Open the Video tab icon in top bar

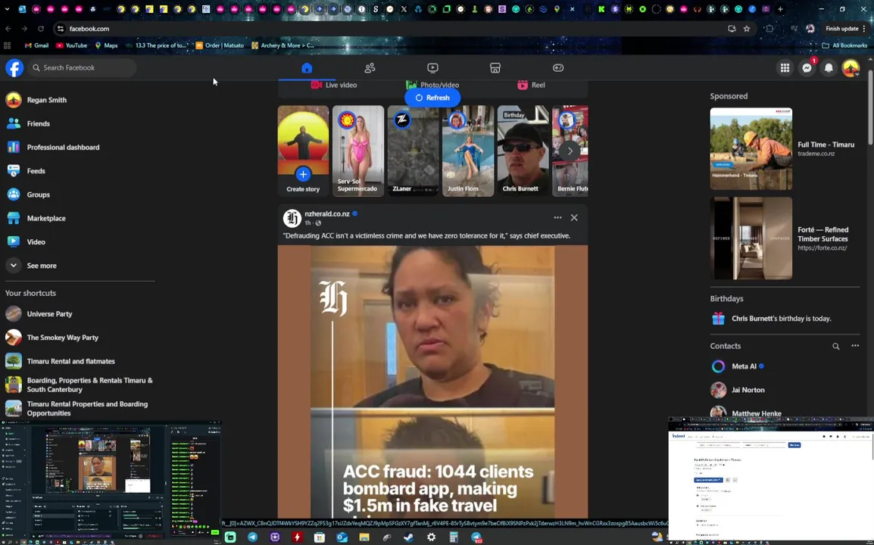tap(432, 68)
